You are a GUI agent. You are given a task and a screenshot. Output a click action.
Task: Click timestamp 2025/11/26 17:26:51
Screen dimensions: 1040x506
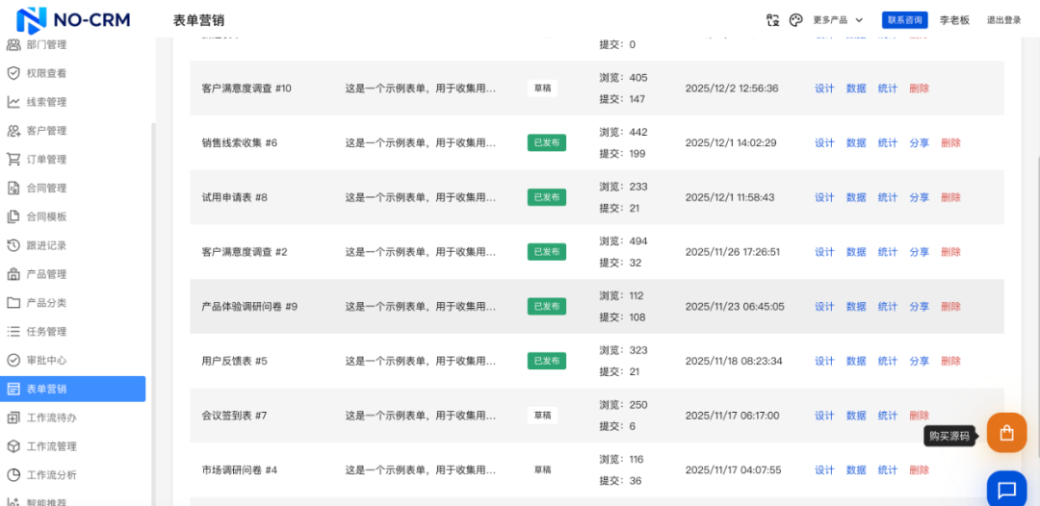[732, 252]
